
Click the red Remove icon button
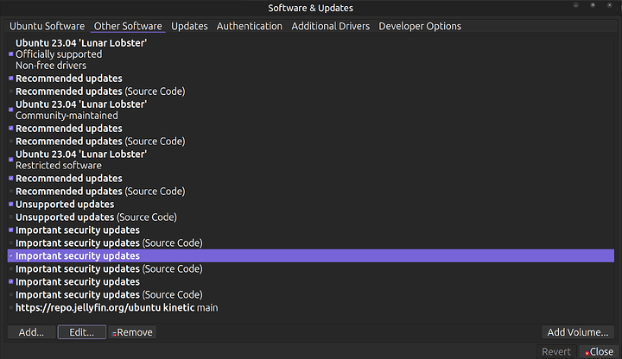point(114,333)
